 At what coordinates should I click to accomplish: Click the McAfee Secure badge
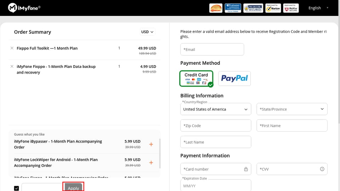[291, 8]
